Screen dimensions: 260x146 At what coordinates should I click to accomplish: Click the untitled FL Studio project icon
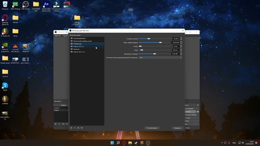click(5, 100)
